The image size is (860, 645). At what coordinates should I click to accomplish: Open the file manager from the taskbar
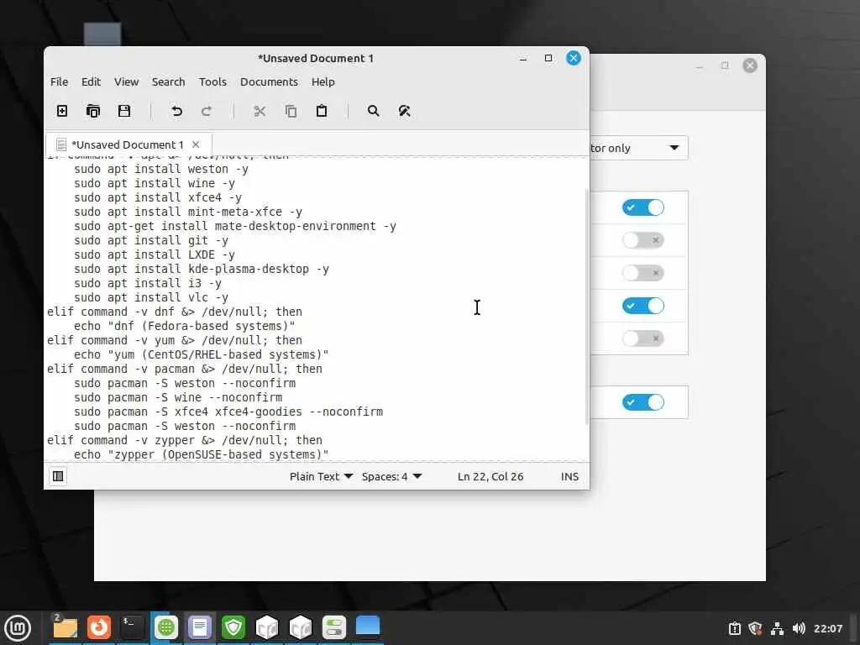66,627
